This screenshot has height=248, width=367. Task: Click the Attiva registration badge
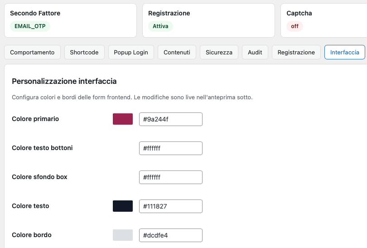160,26
